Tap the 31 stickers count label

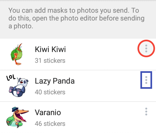[x=50, y=60]
